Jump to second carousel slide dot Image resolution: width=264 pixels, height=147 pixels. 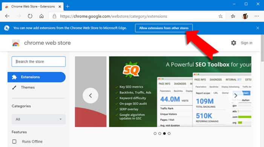(x=160, y=133)
